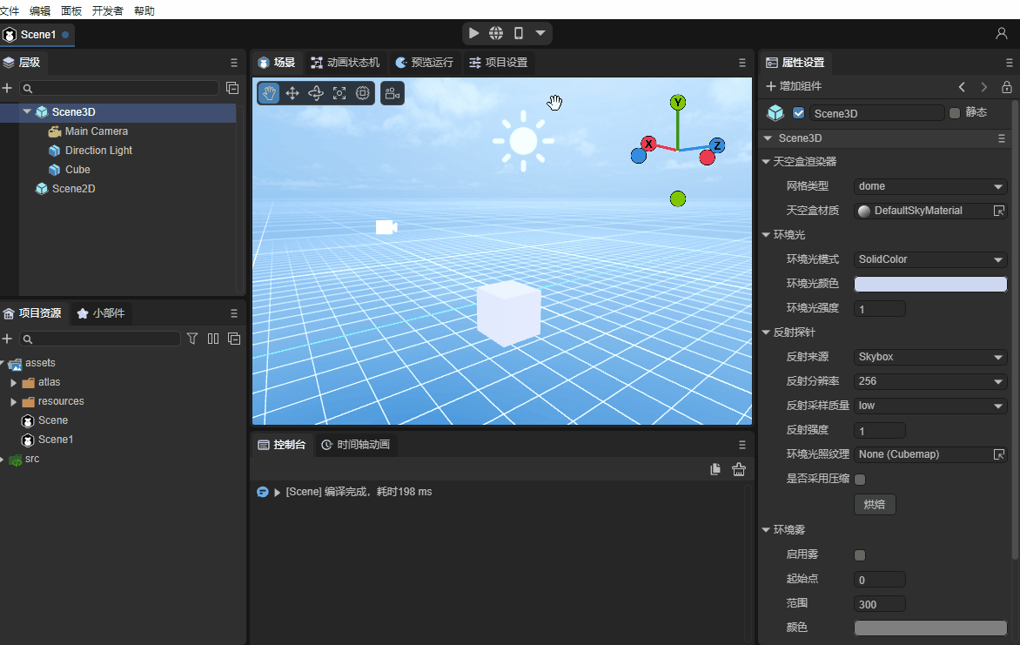Click the 增加组件 add component button
The width and height of the screenshot is (1020, 645).
tap(794, 87)
